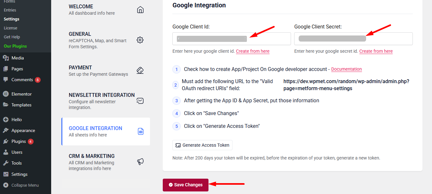The image size is (432, 194).
Task: Click the Save Changes button
Action: pyautogui.click(x=185, y=184)
